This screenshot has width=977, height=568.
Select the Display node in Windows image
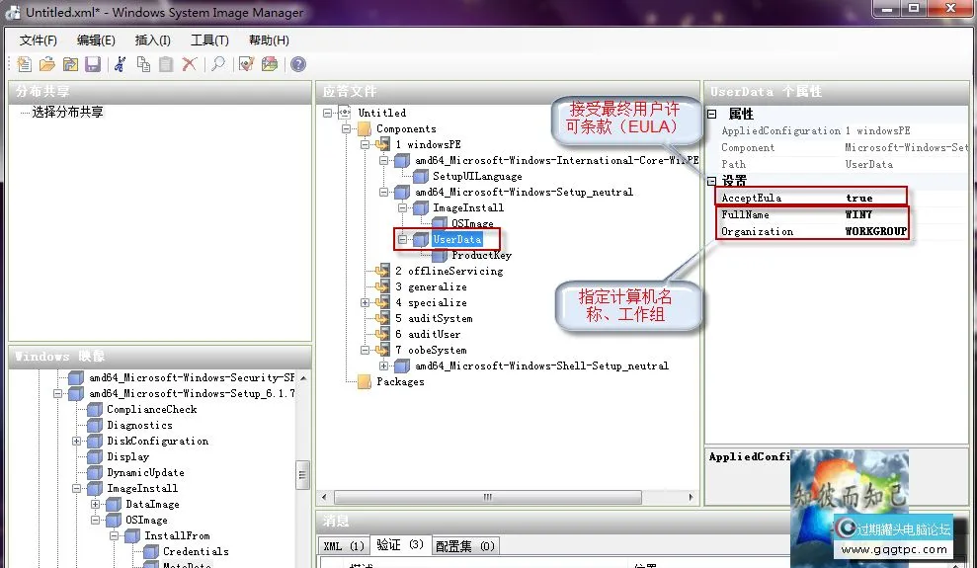[127, 456]
